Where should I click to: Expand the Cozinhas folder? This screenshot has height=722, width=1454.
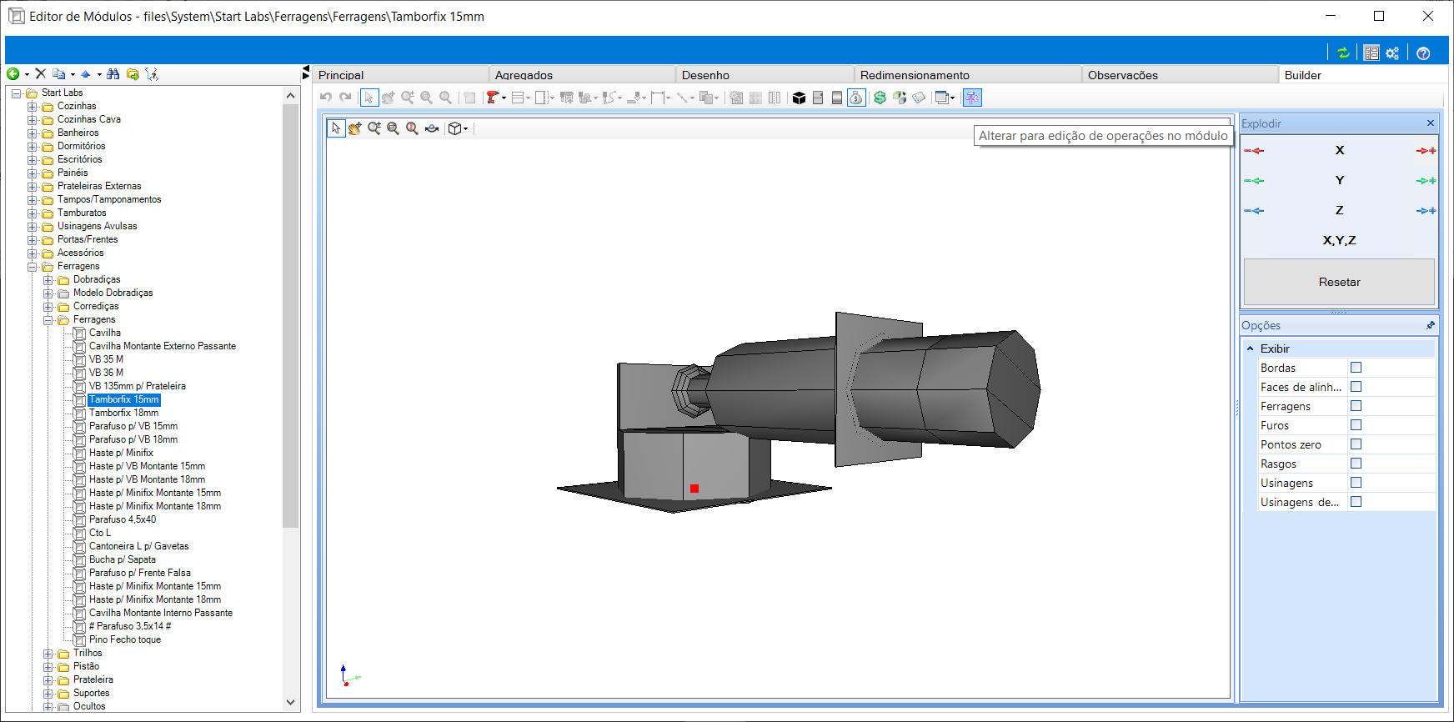[32, 107]
